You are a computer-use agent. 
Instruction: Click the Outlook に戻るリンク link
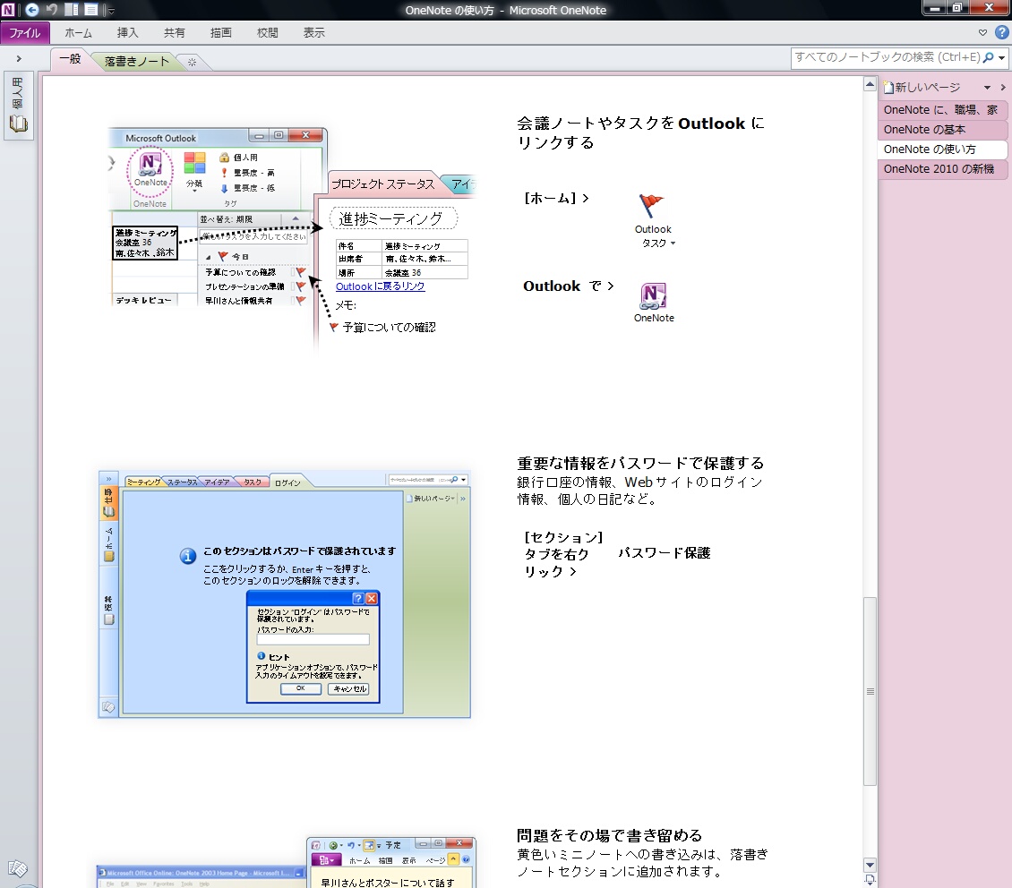(x=380, y=286)
